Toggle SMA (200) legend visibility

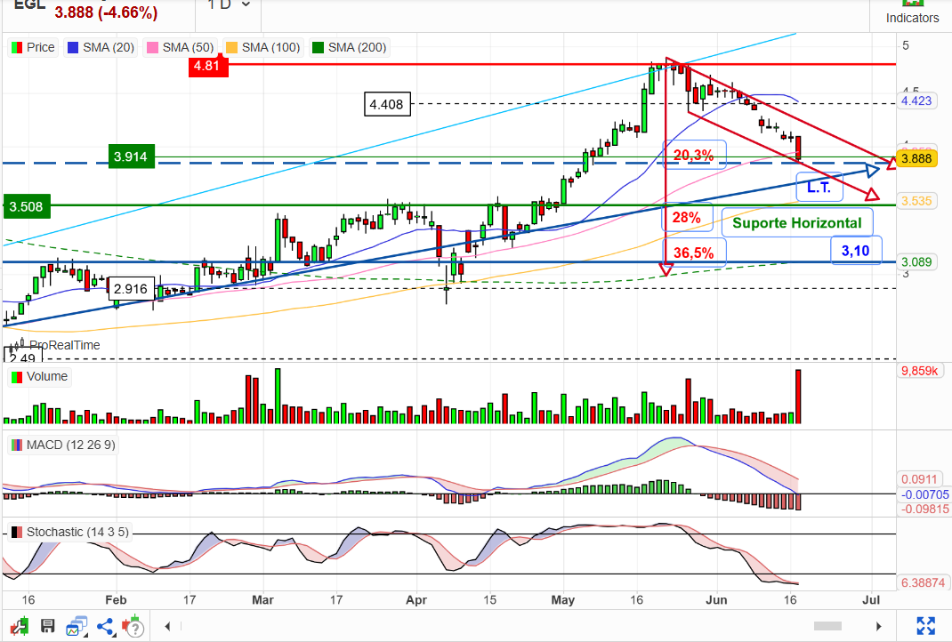click(349, 47)
